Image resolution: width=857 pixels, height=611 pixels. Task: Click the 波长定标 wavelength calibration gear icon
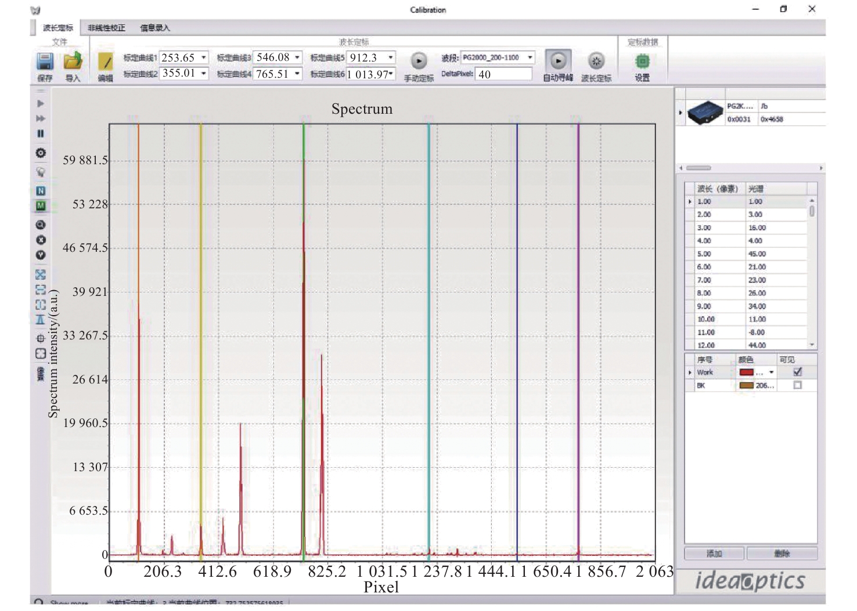pyautogui.click(x=596, y=61)
